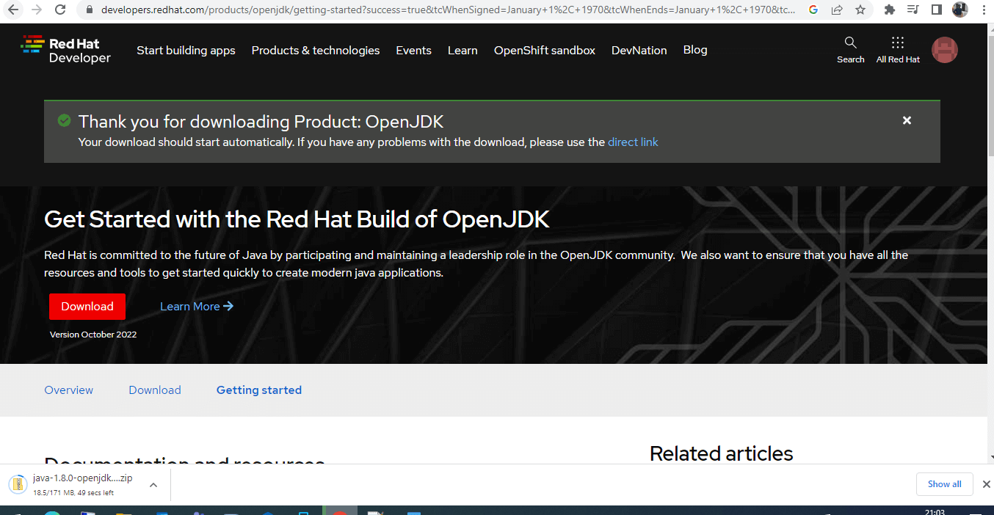Viewport: 994px width, 515px height.
Task: Close the downloads bar
Action: point(986,484)
